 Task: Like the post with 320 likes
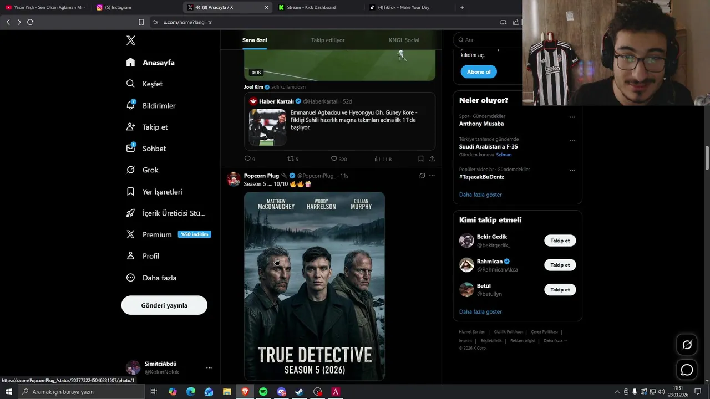[338, 159]
